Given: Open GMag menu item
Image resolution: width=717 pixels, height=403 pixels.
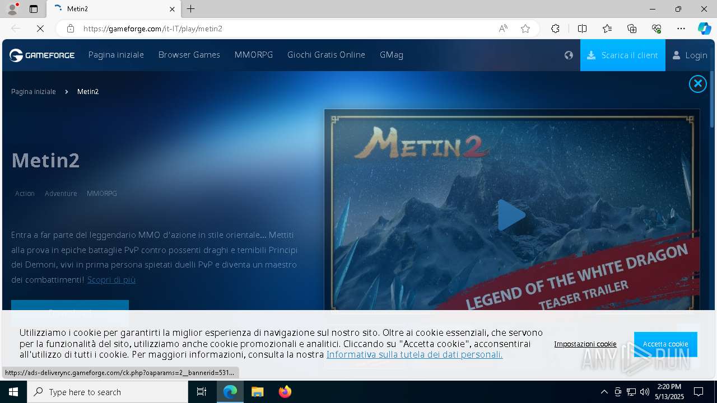Looking at the screenshot, I should 392,55.
